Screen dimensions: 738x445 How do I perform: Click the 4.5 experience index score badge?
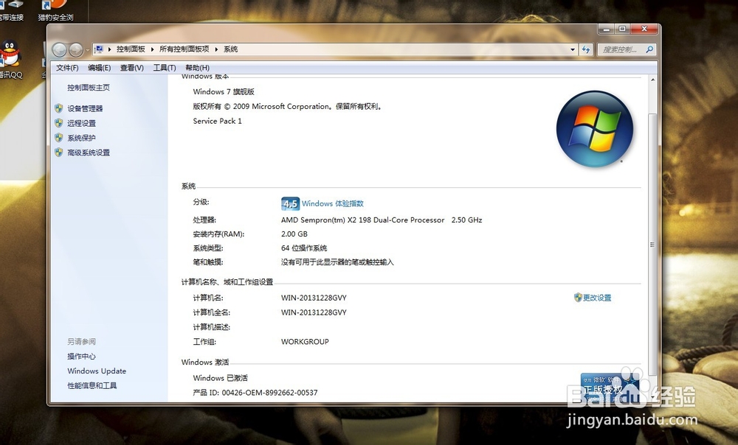[x=290, y=203]
